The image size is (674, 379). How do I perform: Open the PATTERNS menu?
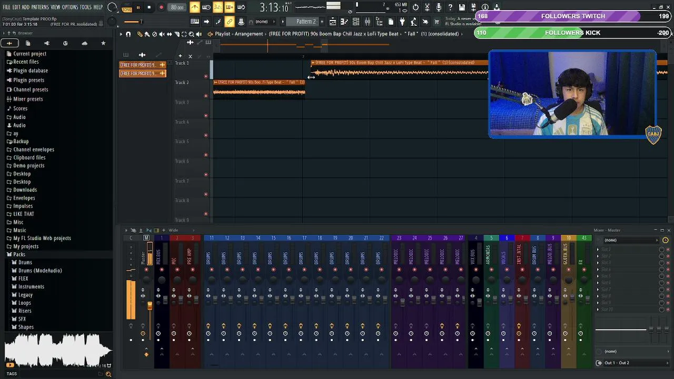(x=40, y=7)
